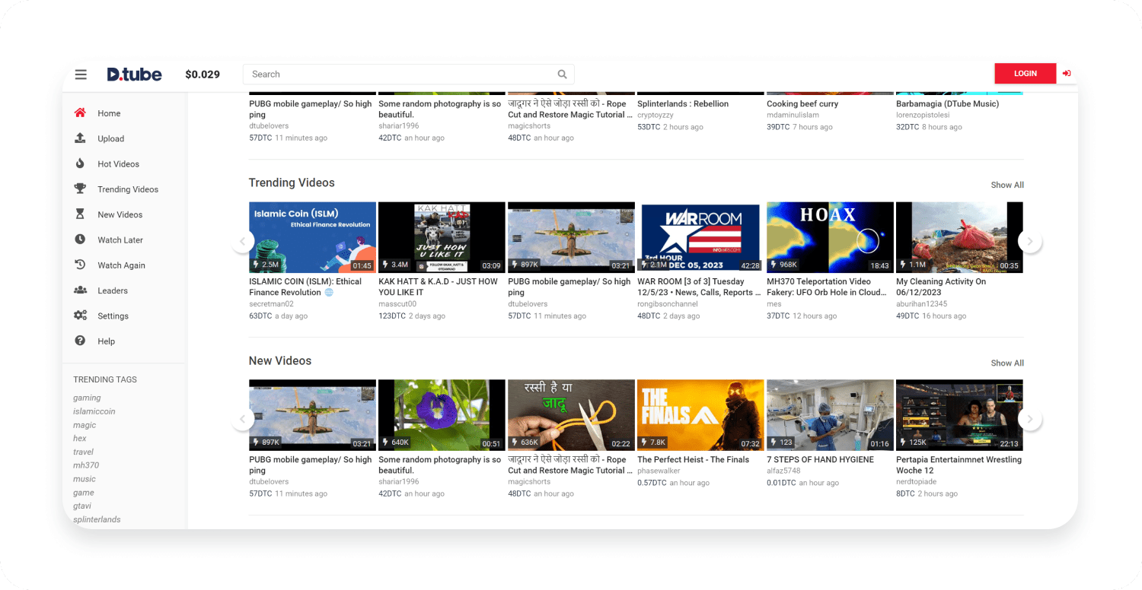Go back with New Videos left arrow
Screen dimensions: 1142x590
pos(242,419)
